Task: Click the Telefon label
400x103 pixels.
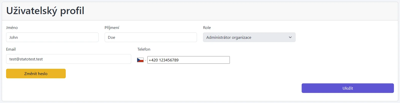Action: 144,49
